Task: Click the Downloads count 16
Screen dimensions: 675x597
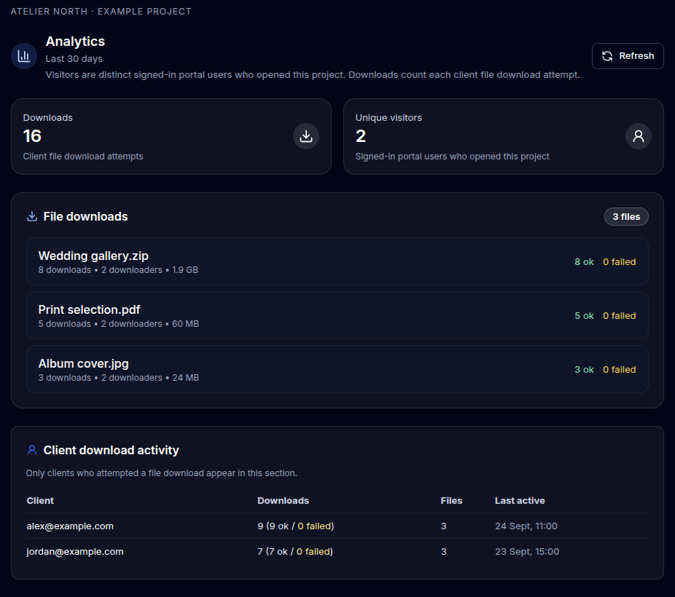Action: [32, 136]
